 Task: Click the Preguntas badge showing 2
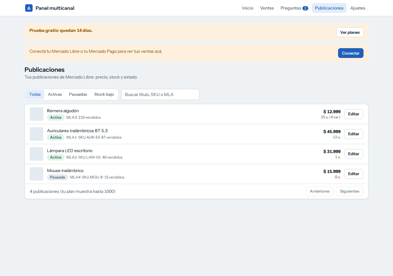click(305, 8)
